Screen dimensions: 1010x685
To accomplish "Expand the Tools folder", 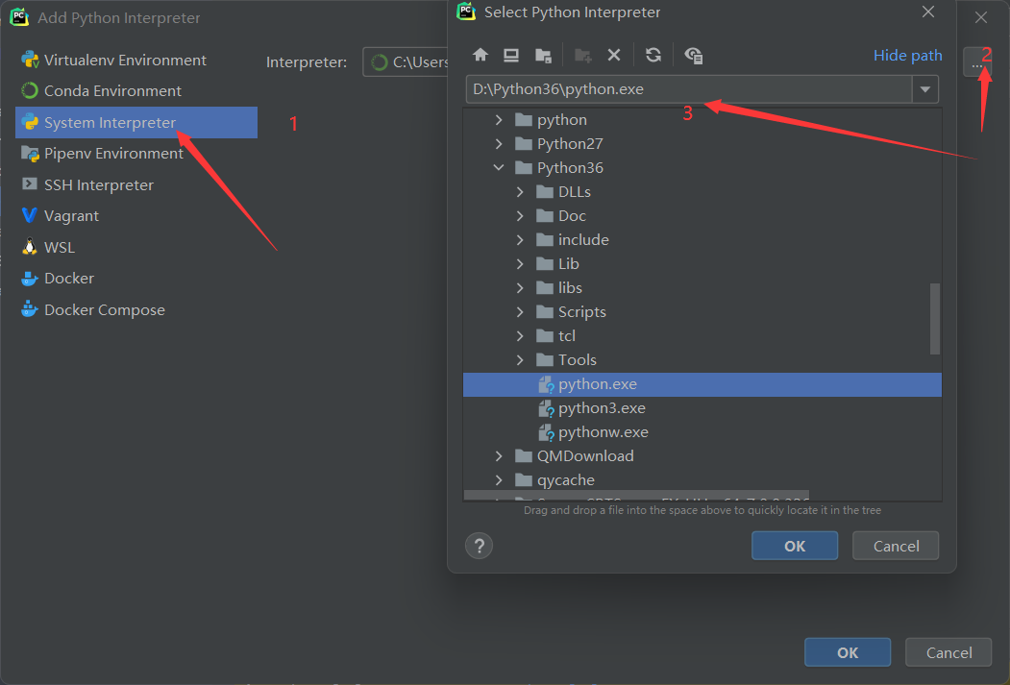I will point(520,360).
